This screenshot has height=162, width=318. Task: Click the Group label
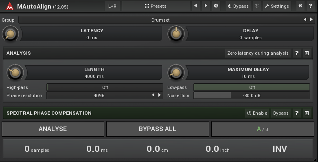tap(8, 20)
